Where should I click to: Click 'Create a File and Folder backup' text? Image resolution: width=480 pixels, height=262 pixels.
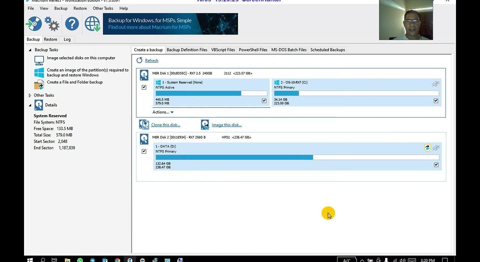[75, 82]
